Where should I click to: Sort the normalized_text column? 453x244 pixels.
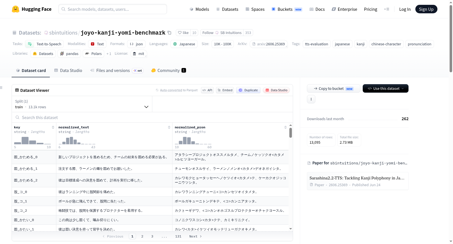click(x=169, y=127)
